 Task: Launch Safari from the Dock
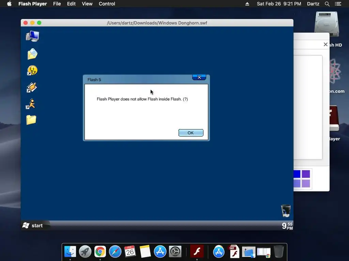pos(115,251)
